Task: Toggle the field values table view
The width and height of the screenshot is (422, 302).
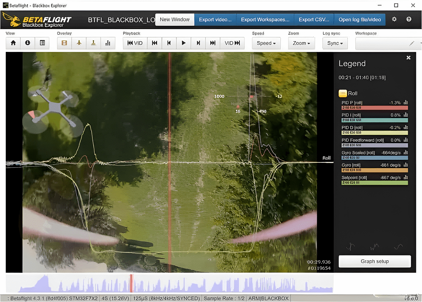Action: tap(42, 43)
